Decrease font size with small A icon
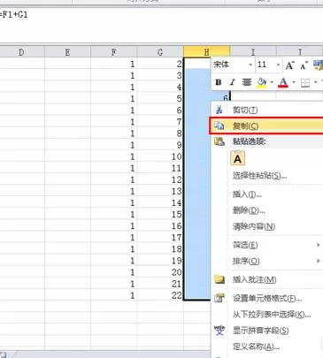The image size is (323, 358). coord(304,65)
